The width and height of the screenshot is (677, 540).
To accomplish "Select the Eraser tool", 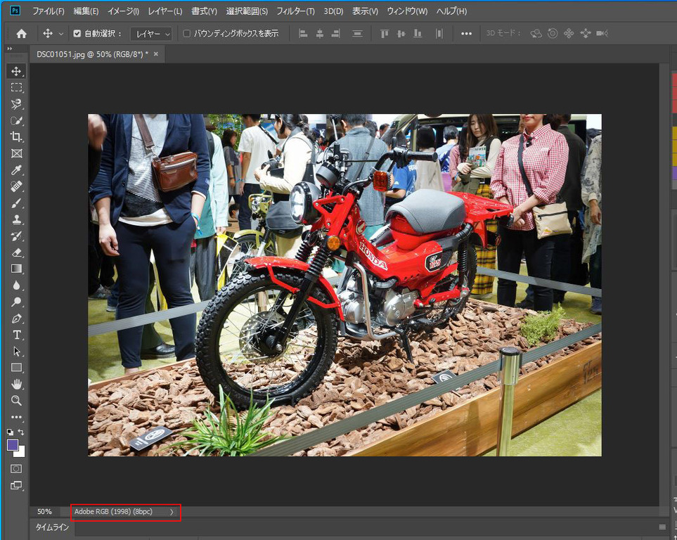I will coord(16,252).
